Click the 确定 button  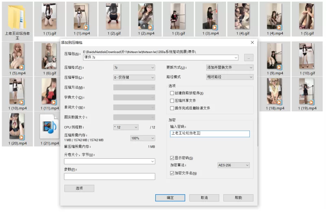pyautogui.click(x=170, y=197)
